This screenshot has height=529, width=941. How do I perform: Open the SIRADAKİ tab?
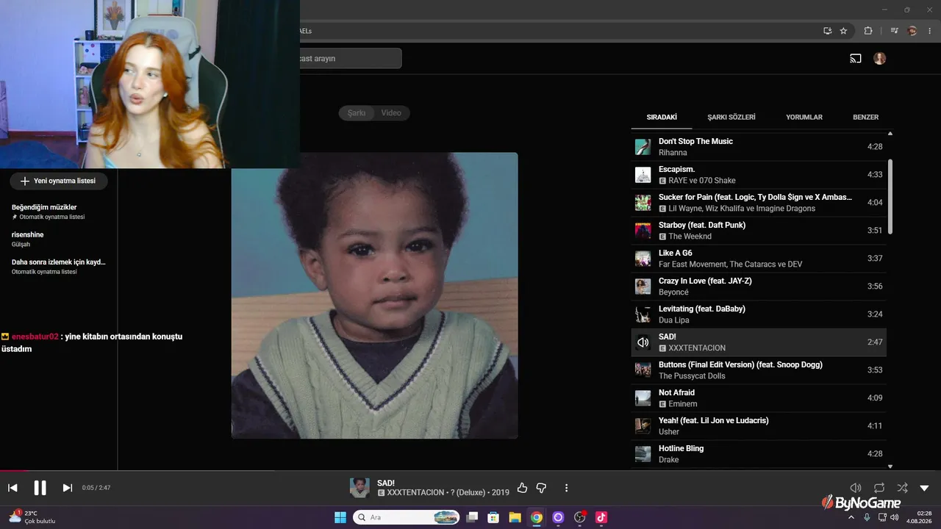[662, 117]
